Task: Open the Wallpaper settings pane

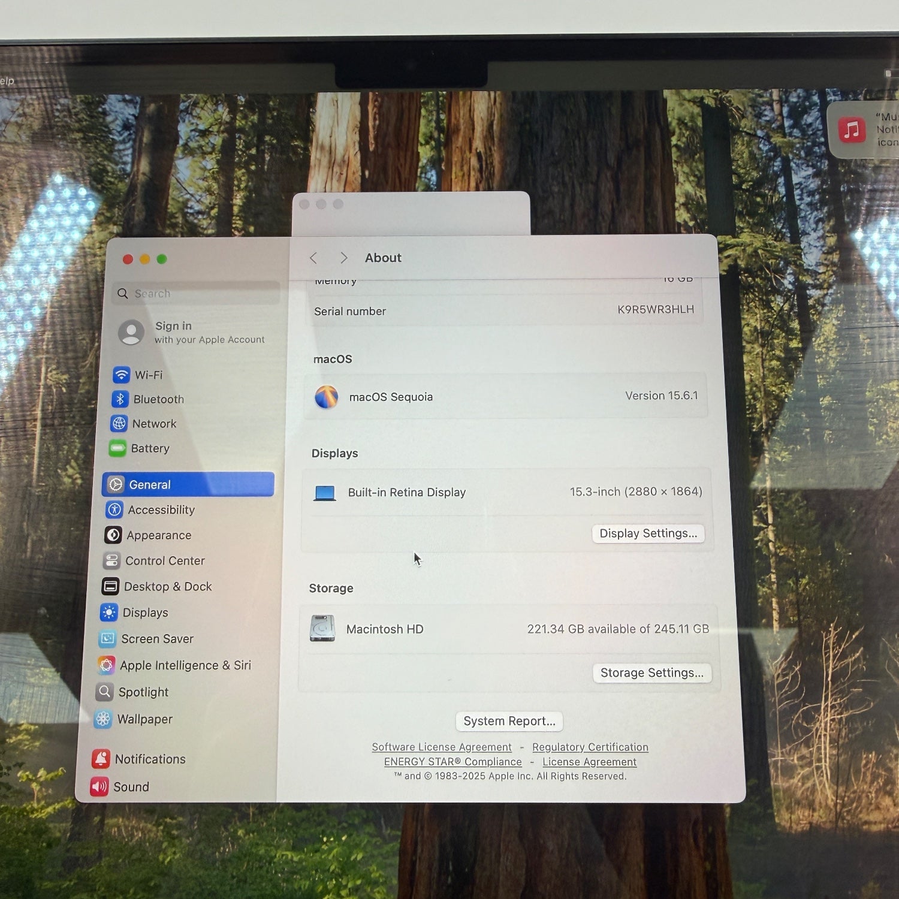Action: (144, 719)
